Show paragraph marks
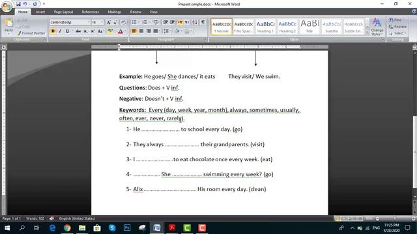Viewport: 417px width, 234px height. point(203,22)
